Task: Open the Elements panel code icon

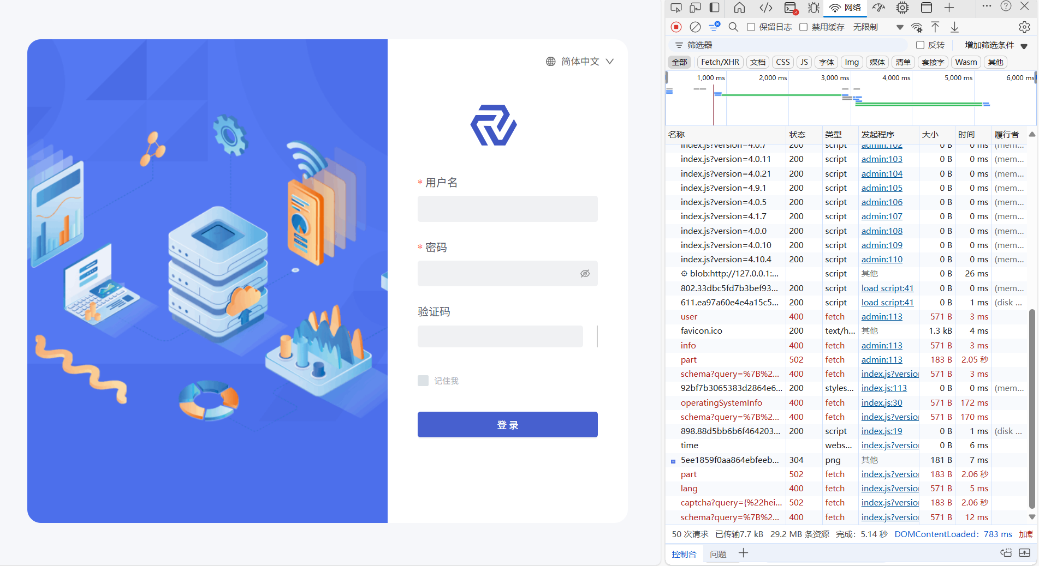Action: pyautogui.click(x=766, y=8)
